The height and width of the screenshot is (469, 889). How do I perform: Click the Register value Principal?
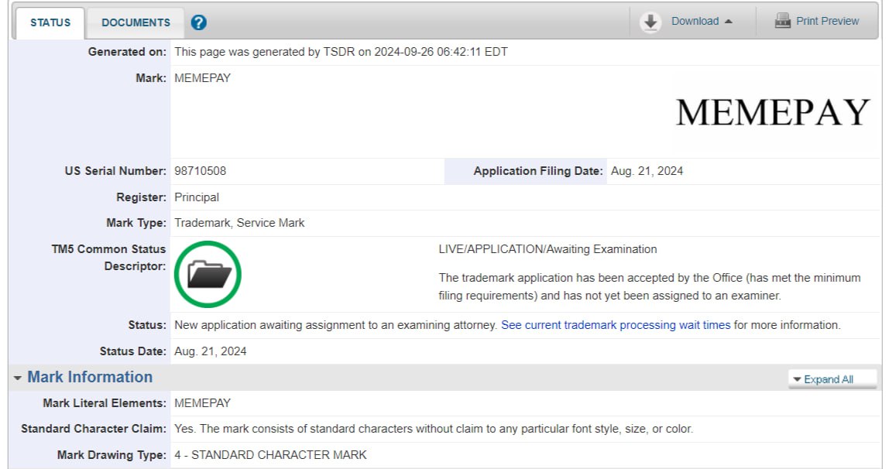(196, 197)
